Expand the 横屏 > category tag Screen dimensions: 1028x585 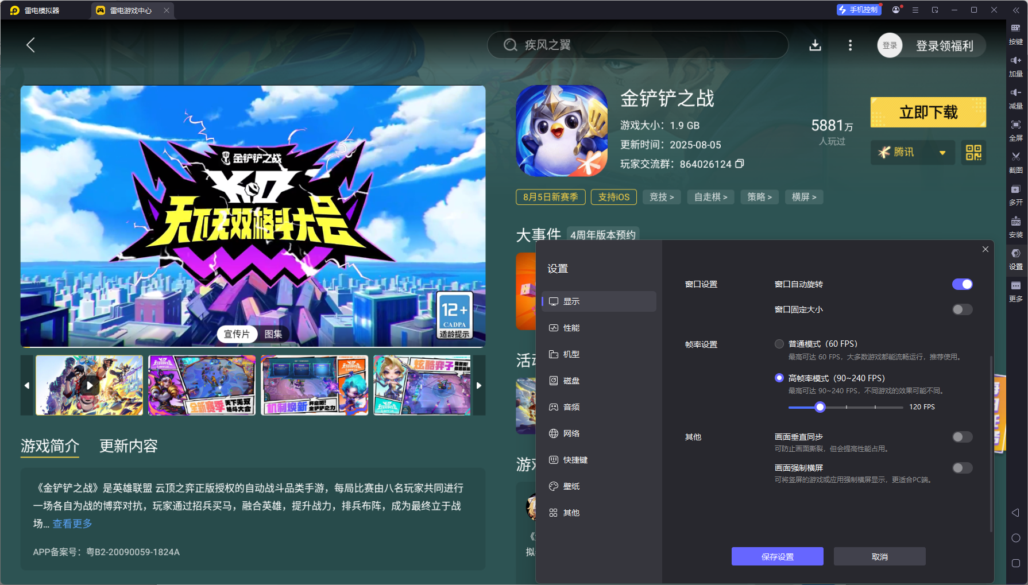coord(804,197)
